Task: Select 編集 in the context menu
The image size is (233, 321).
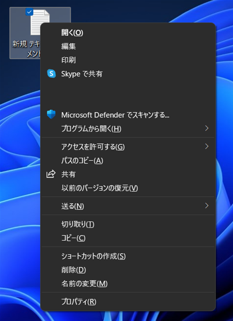Action: pyautogui.click(x=128, y=46)
